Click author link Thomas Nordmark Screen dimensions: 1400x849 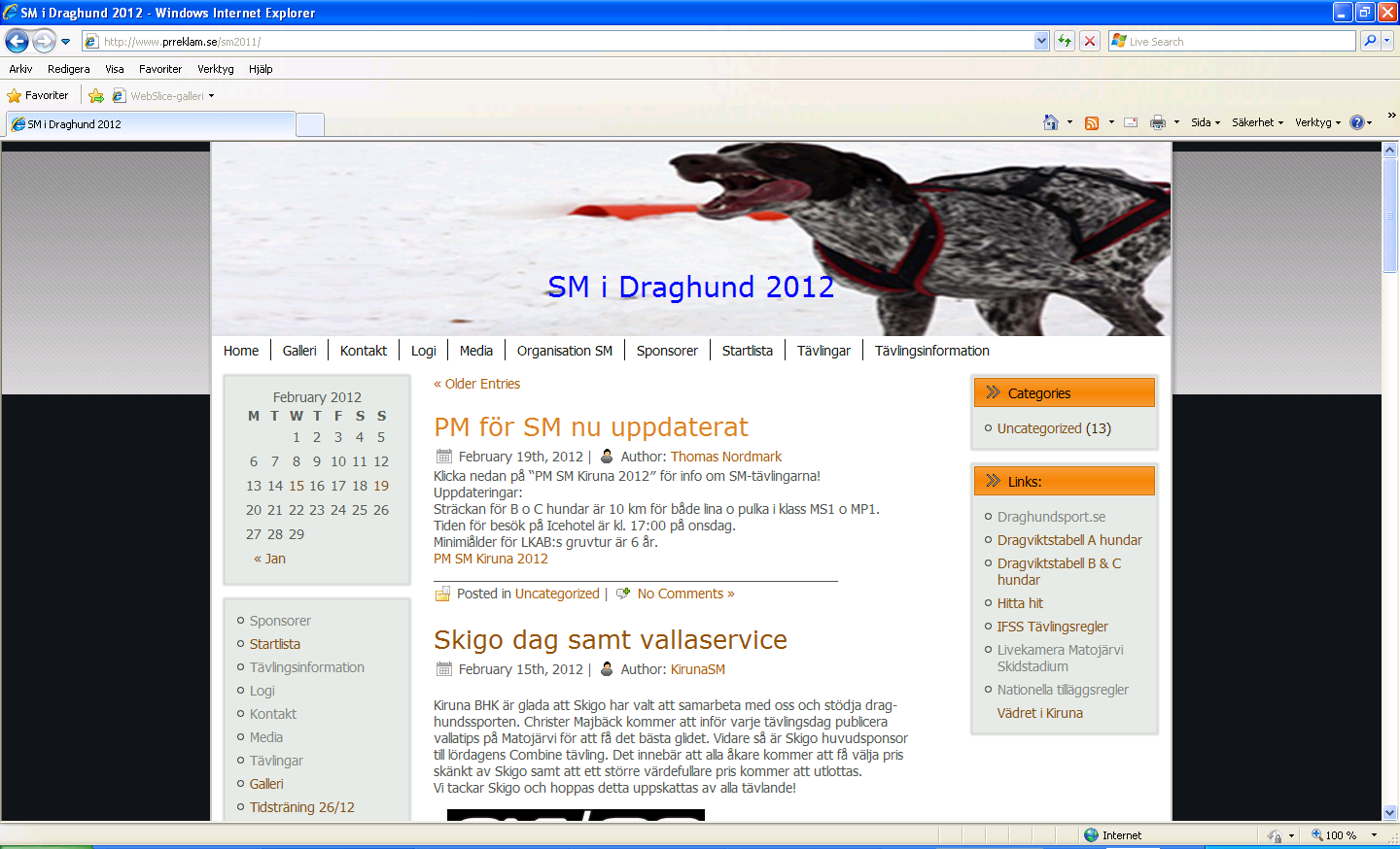pos(726,457)
